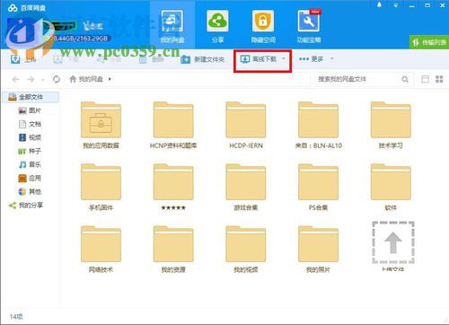Viewport: 449px width, 325px height.
Task: Select 视频 category in sidebar
Action: (30, 137)
